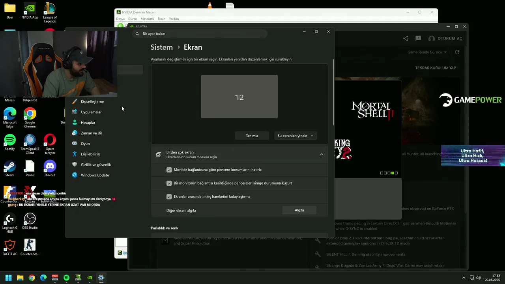Open Spotify from the taskbar
Image resolution: width=505 pixels, height=284 pixels.
66,278
